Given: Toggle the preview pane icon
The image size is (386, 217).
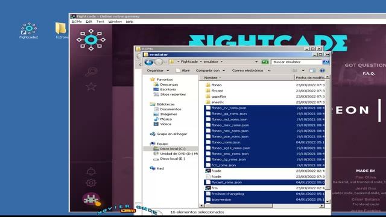Looking at the screenshot, I should click(x=312, y=71).
